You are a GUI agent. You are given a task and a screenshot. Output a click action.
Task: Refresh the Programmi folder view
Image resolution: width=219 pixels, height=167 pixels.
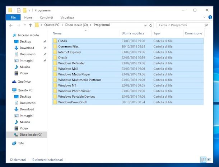click(150, 25)
